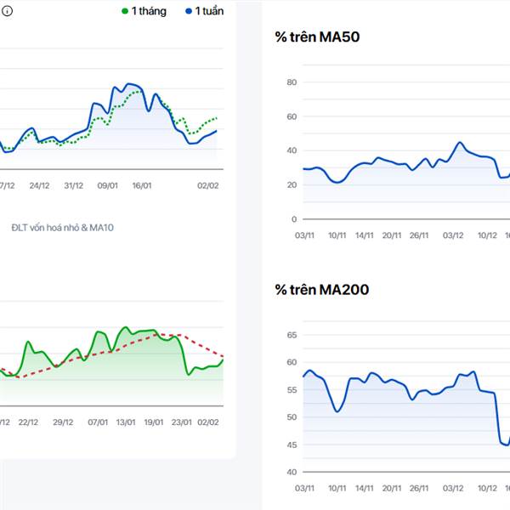Screen dimensions: 510x510
Task: Select the 22/12 date on the MA10 chart
Action: [x=29, y=422]
